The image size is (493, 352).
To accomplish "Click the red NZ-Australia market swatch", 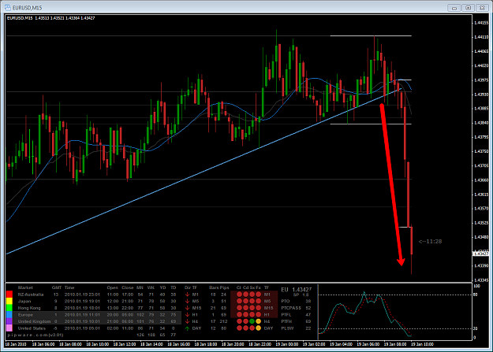I will click(x=9, y=295).
